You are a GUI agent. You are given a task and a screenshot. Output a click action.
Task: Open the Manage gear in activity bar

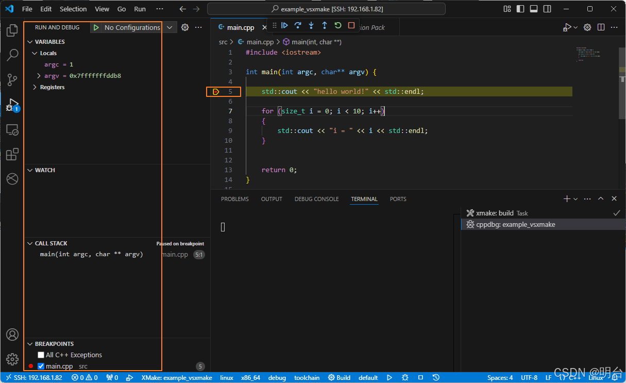pos(12,359)
